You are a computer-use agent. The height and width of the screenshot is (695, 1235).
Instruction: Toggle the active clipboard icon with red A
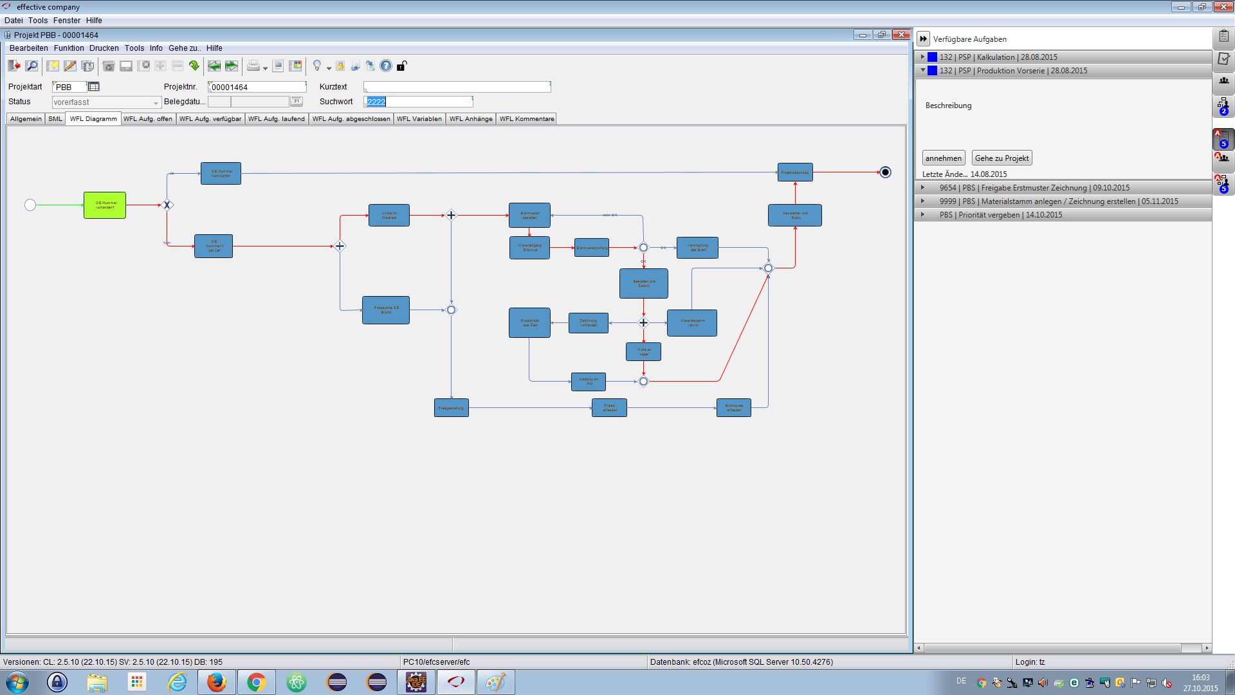(1223, 138)
